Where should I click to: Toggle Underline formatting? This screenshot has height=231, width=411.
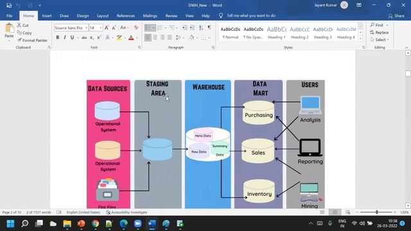pyautogui.click(x=72, y=38)
